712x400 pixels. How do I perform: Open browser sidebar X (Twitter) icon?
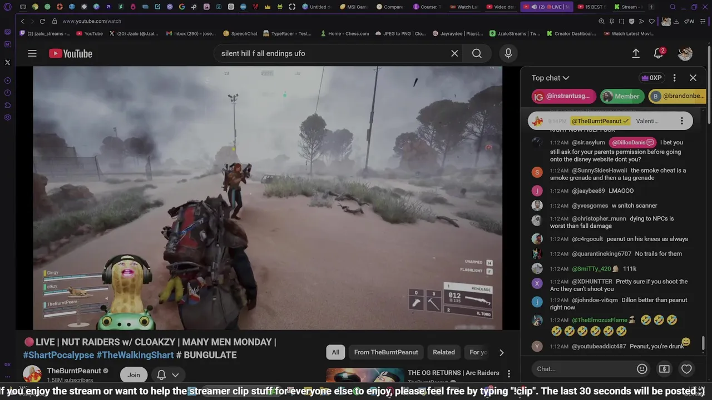[7, 63]
